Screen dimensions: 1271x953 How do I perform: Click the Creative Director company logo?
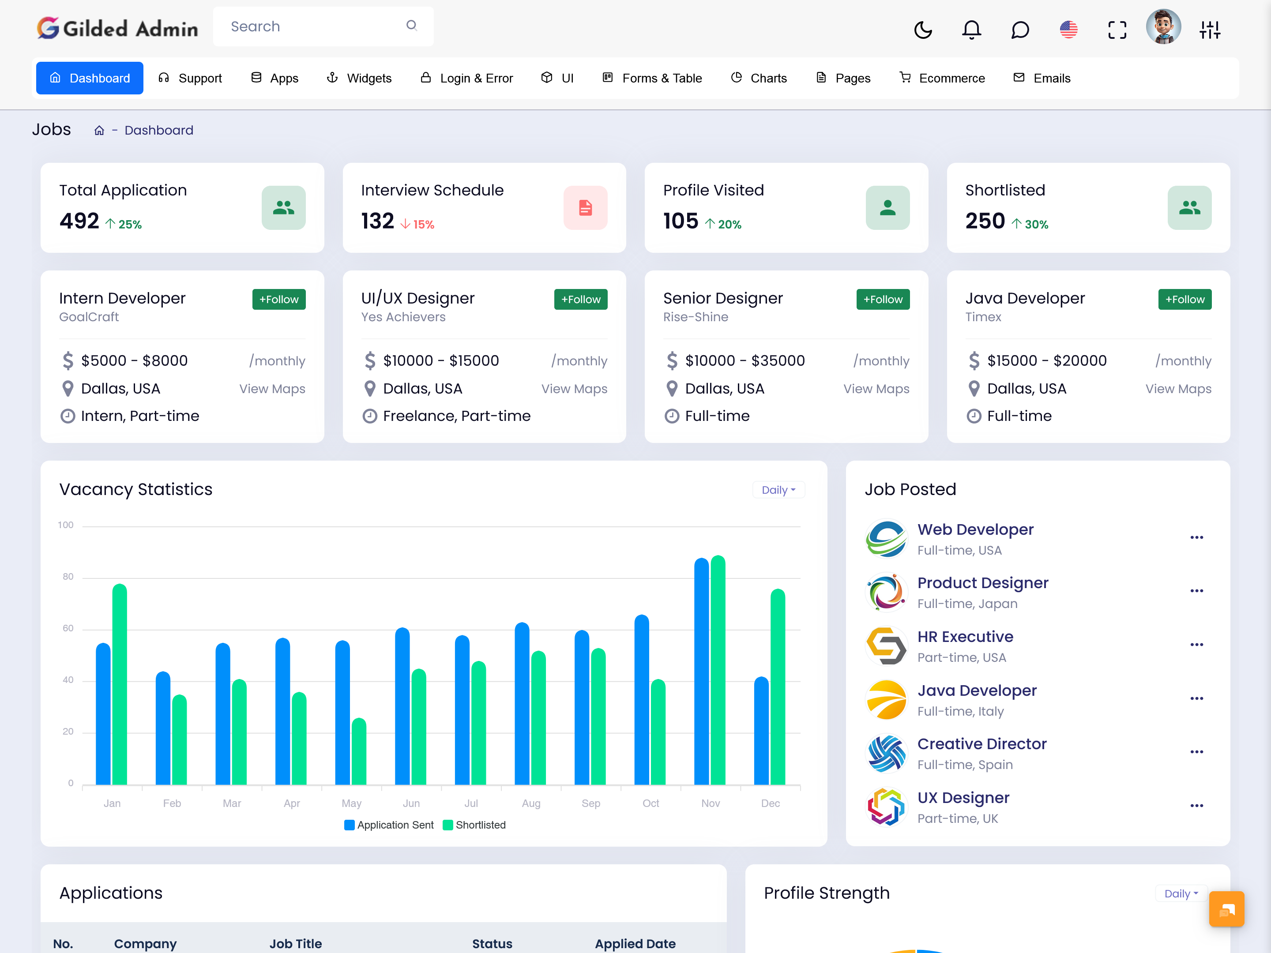[886, 754]
